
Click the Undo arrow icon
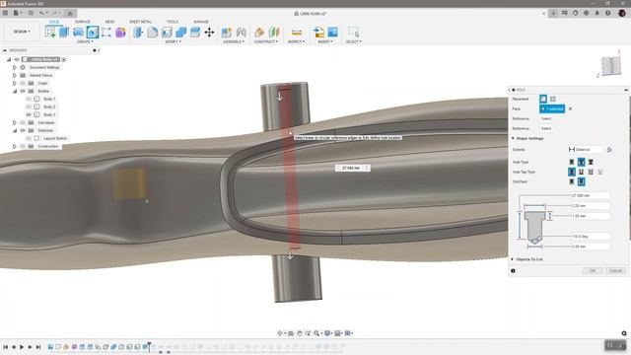coord(41,13)
